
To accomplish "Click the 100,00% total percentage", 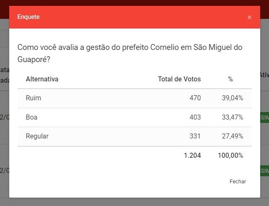I will tap(230, 156).
